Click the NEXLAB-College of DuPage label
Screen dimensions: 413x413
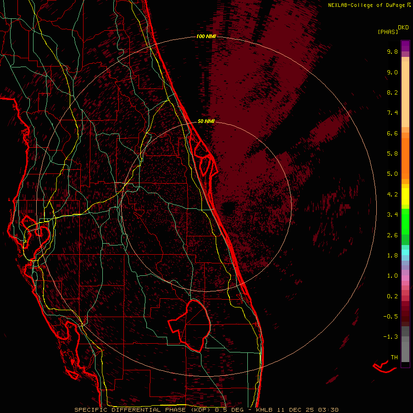pyautogui.click(x=367, y=5)
